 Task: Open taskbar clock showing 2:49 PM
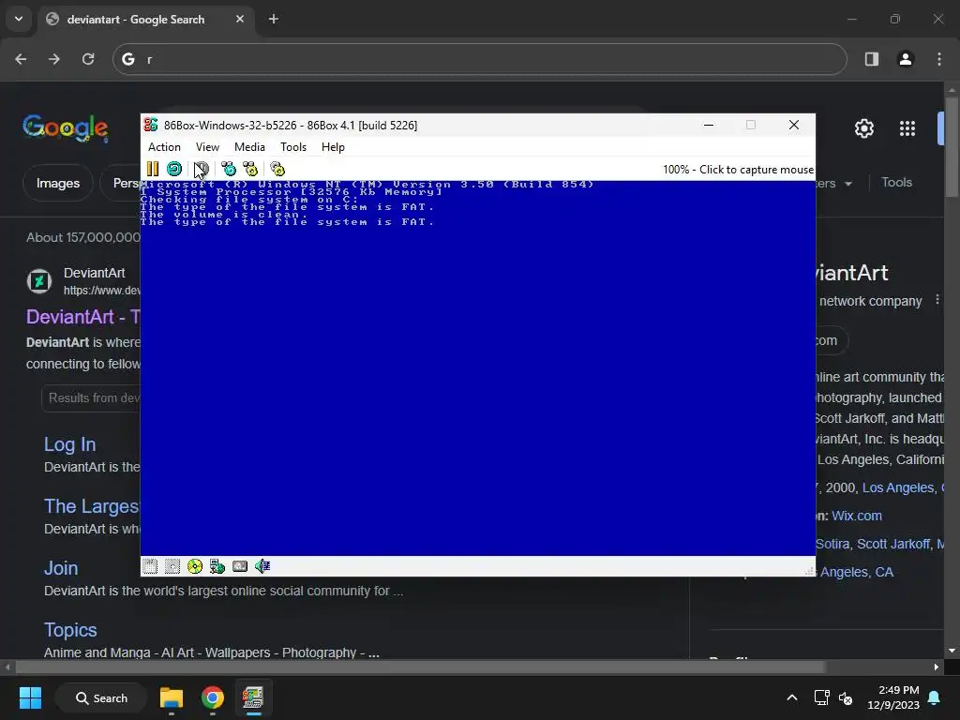[x=893, y=697]
